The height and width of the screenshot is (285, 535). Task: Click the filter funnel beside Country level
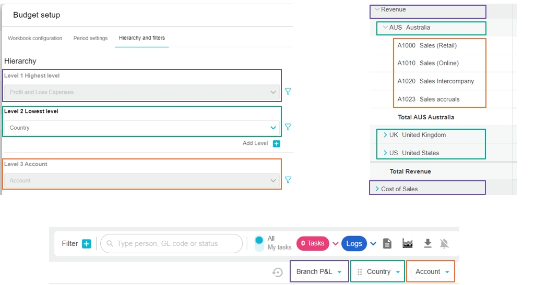[x=288, y=127]
